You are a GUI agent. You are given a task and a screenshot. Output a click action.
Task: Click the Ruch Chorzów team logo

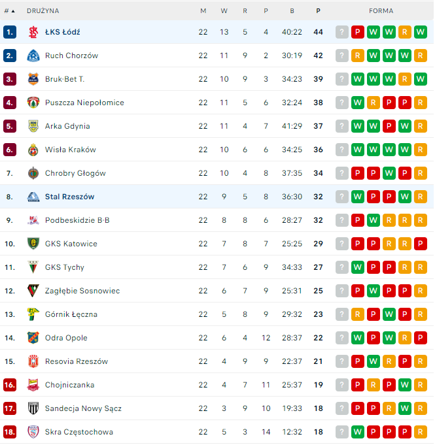[33, 56]
